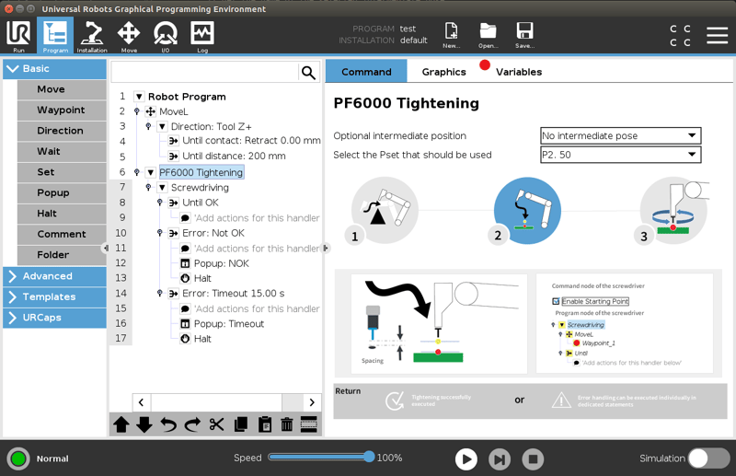The image size is (736, 476).
Task: Insert a Popup node
Action: (x=62, y=192)
